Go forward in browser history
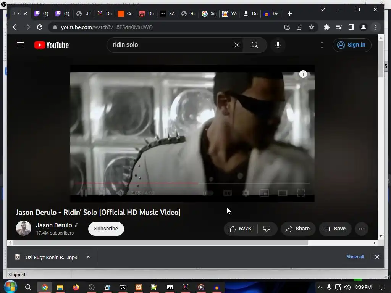This screenshot has height=293, width=391. coord(27,27)
